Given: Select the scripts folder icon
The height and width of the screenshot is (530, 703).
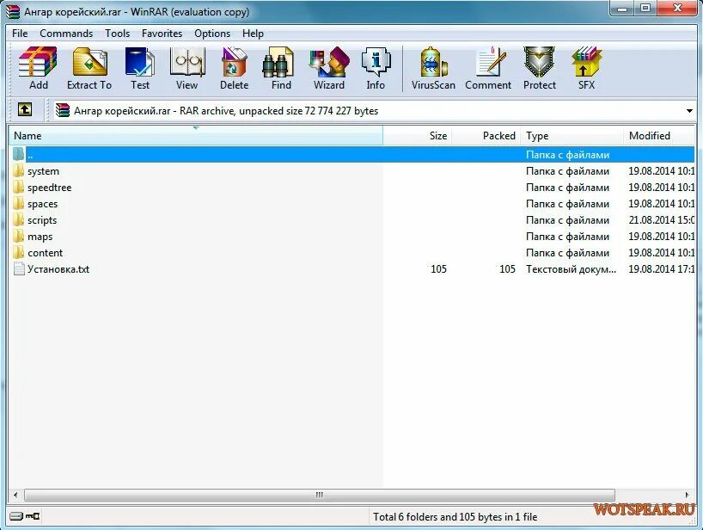Looking at the screenshot, I should point(18,220).
